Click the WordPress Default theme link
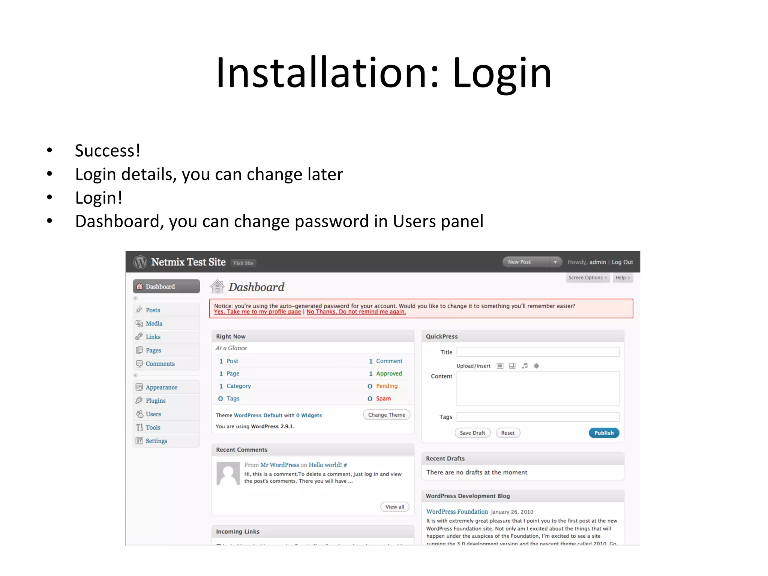 click(258, 415)
